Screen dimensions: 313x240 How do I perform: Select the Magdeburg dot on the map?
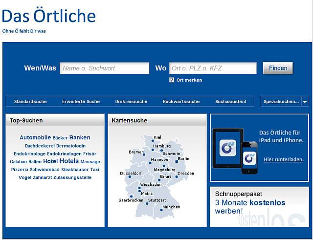click(164, 166)
